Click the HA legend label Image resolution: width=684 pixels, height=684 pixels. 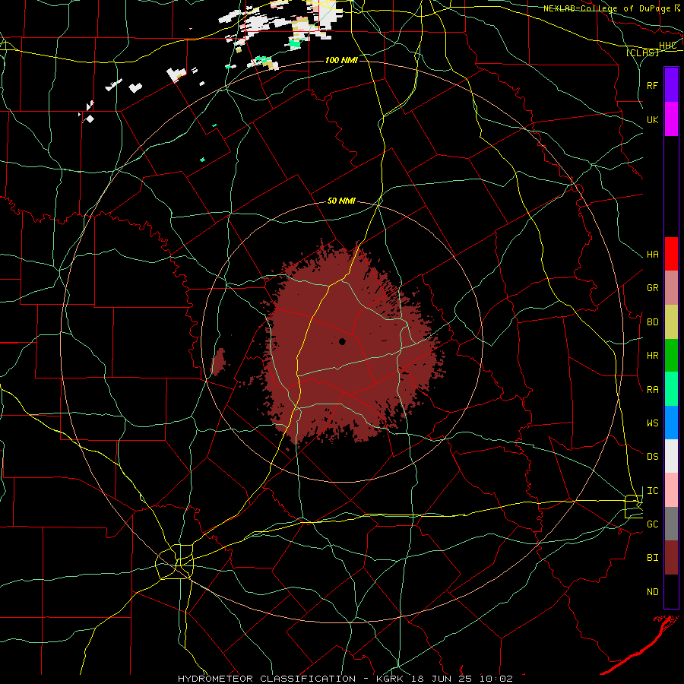[652, 255]
